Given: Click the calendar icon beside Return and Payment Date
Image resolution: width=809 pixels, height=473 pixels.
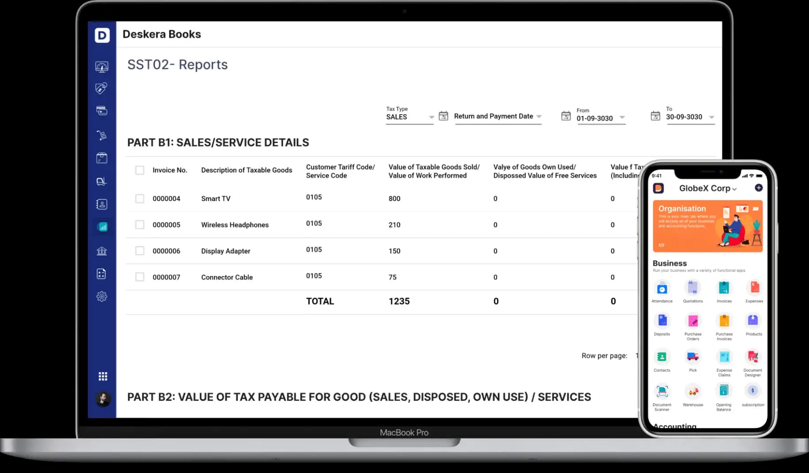Looking at the screenshot, I should pyautogui.click(x=443, y=116).
